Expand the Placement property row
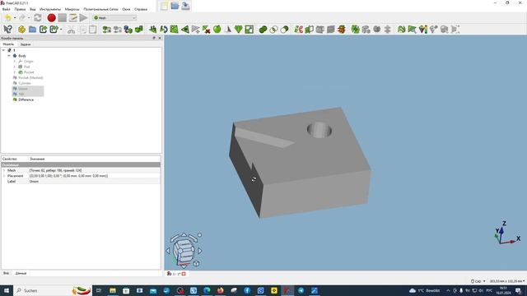 point(4,176)
